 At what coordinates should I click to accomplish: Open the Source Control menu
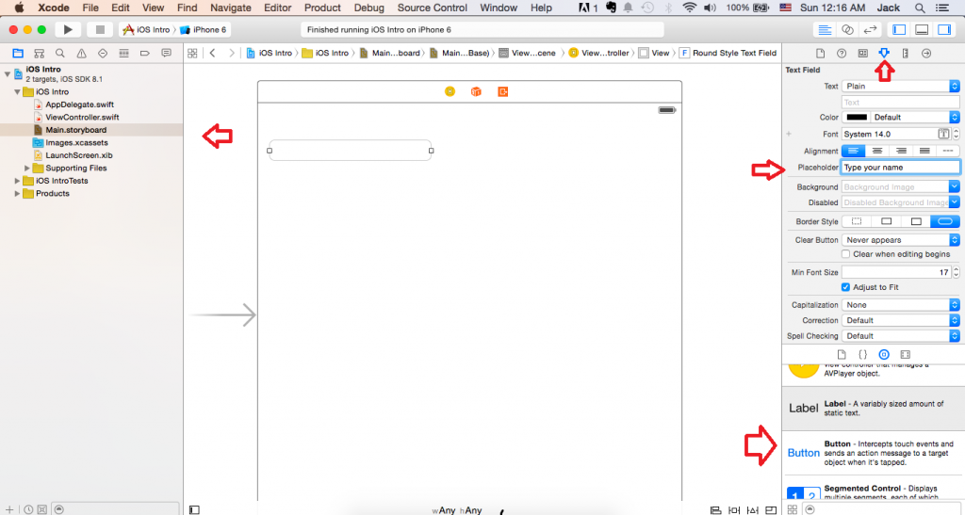click(432, 8)
